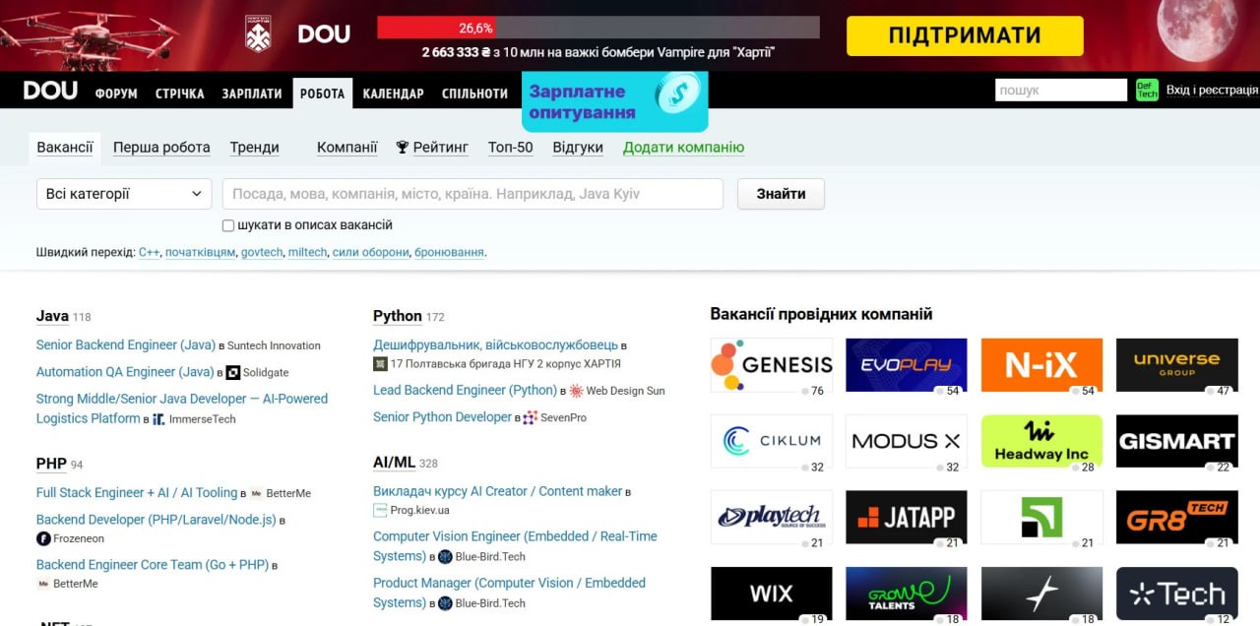Screen dimensions: 1260x626
Task: Open Full Stack Engineer + AI vacancy
Action: pos(137,492)
